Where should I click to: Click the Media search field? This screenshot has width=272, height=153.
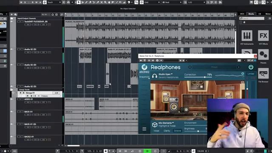click(252, 18)
